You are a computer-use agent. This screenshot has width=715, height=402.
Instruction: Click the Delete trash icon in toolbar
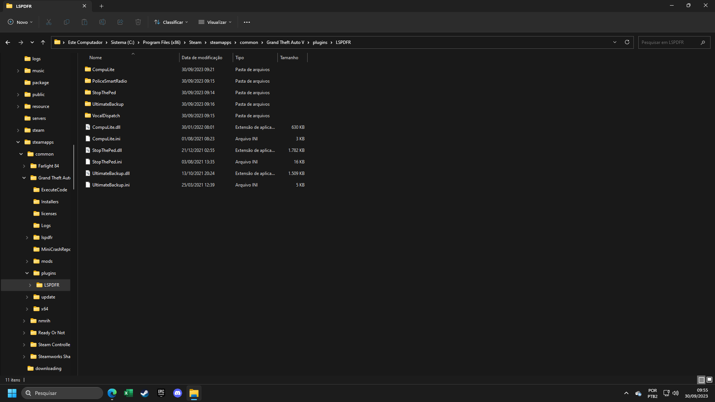click(138, 22)
